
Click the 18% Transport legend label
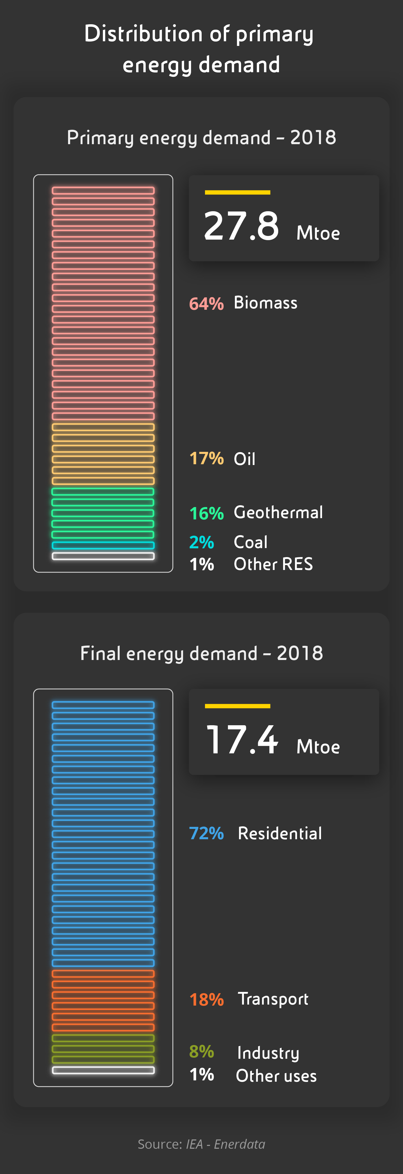249,999
